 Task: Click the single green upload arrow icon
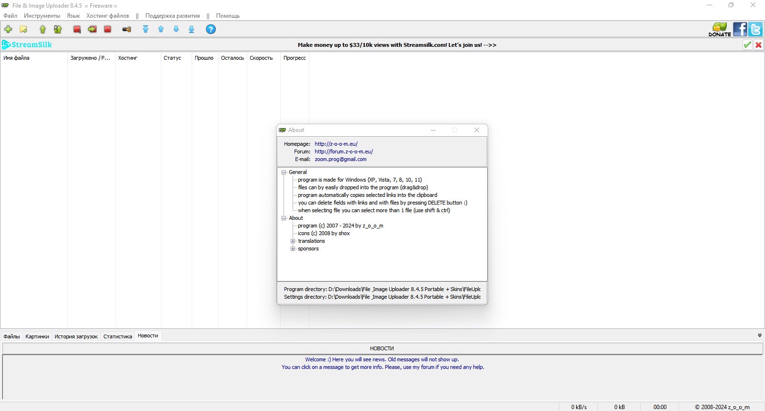[43, 29]
